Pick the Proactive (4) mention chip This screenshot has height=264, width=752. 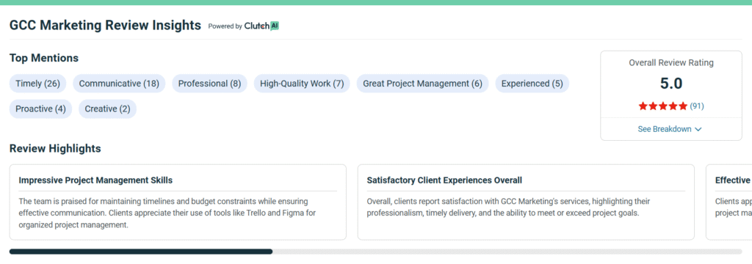(x=41, y=109)
